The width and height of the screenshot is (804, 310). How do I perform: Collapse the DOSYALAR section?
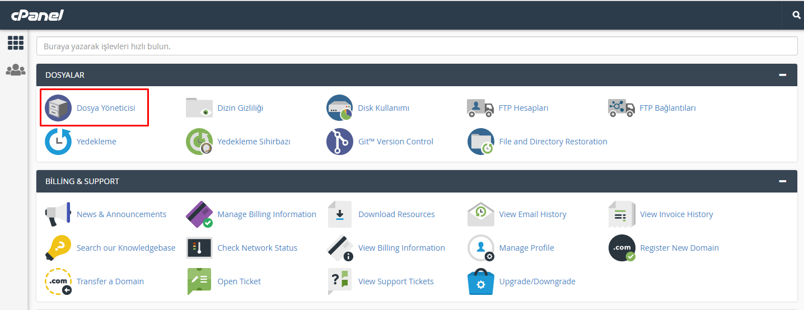tap(782, 75)
